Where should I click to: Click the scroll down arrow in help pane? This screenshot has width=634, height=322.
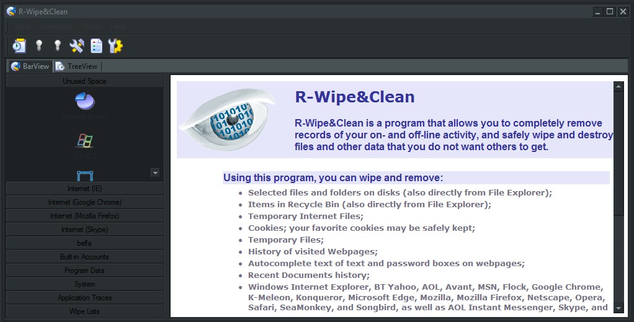coord(618,308)
